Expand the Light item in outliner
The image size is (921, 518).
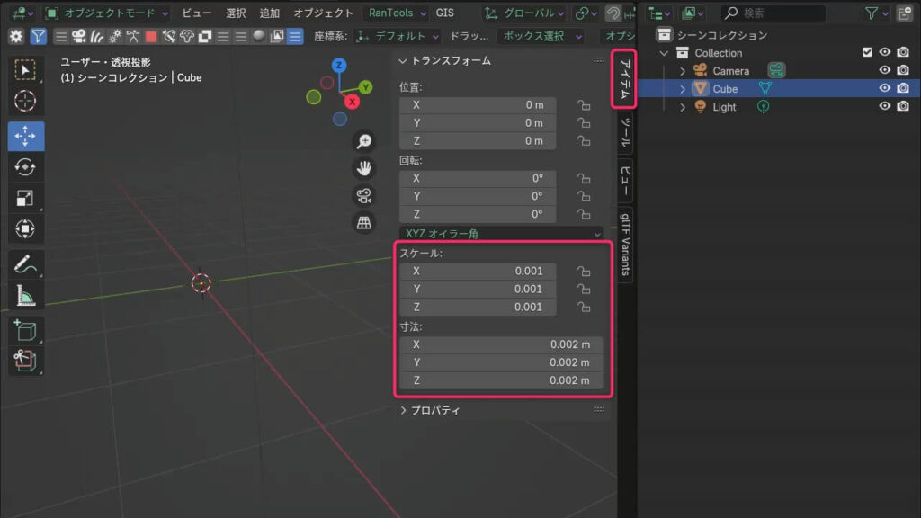(683, 108)
